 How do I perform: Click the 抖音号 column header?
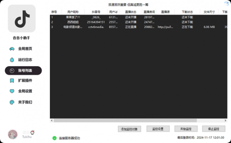click(x=96, y=12)
